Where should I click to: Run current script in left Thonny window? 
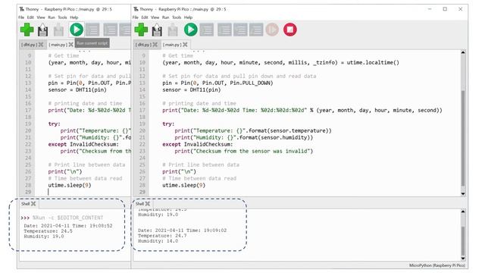77,30
